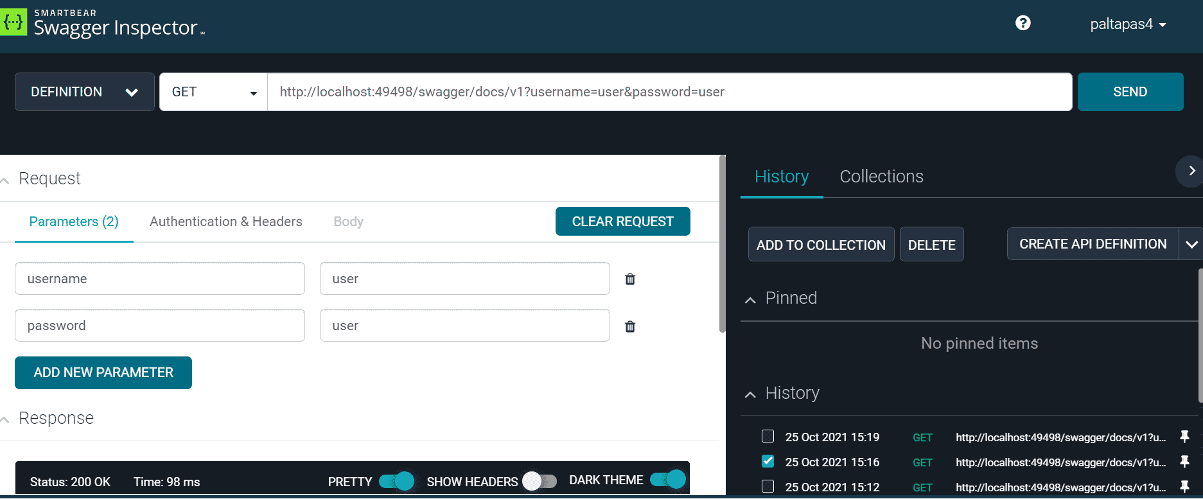The width and height of the screenshot is (1203, 499).
Task: Click ADD TO COLLECTION
Action: pyautogui.click(x=821, y=245)
